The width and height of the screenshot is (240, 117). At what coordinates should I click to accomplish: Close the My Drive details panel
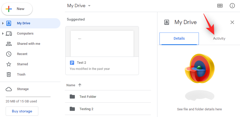(x=232, y=22)
